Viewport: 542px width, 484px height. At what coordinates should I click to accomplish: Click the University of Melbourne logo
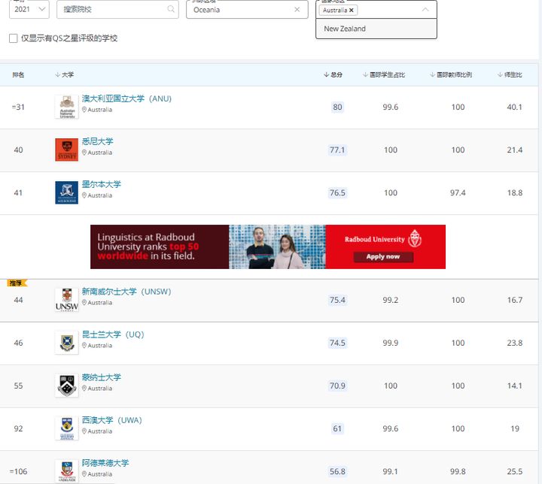(x=67, y=192)
